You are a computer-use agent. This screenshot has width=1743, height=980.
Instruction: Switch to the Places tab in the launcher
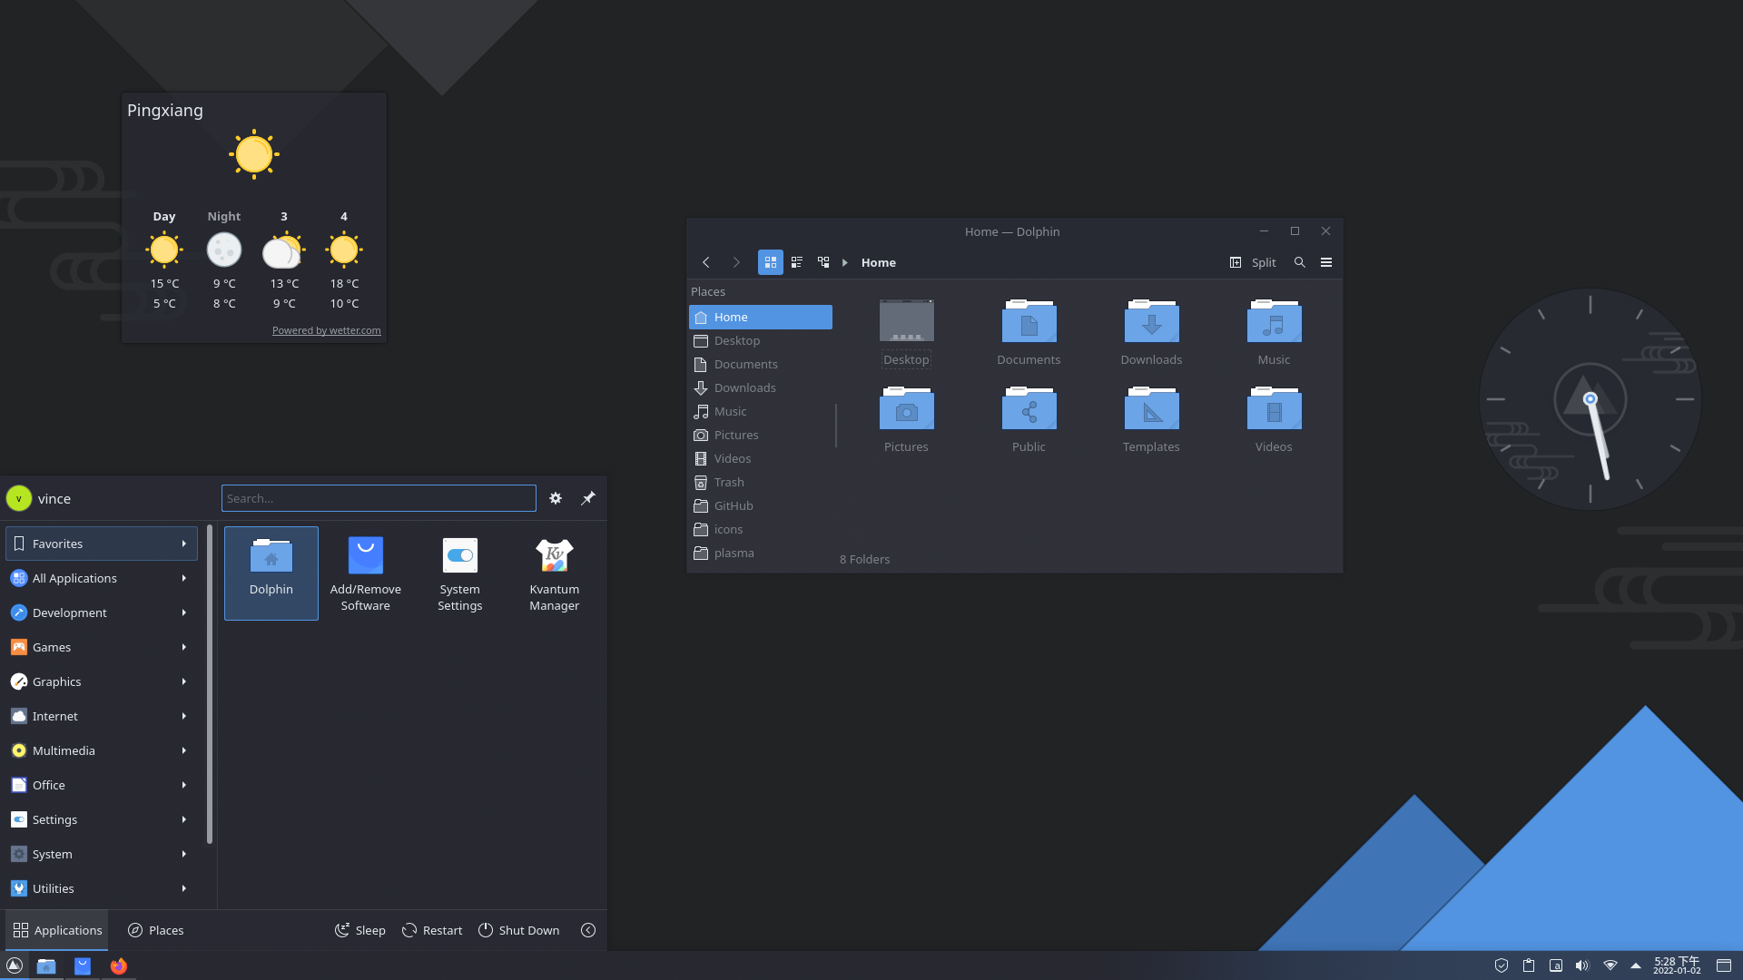(155, 930)
